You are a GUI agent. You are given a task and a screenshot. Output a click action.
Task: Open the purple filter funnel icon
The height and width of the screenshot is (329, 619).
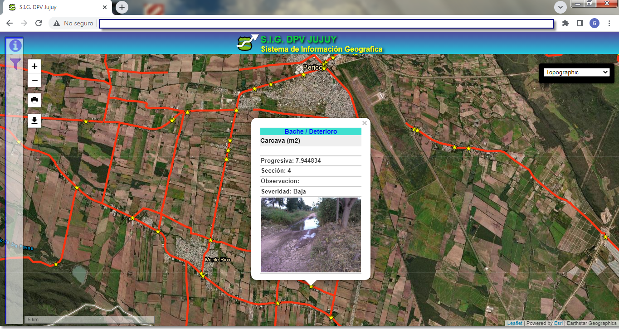pos(15,64)
